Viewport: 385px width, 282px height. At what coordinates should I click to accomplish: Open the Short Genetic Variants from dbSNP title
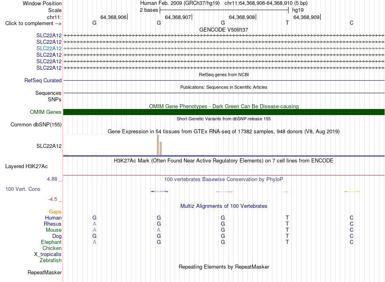224,119
